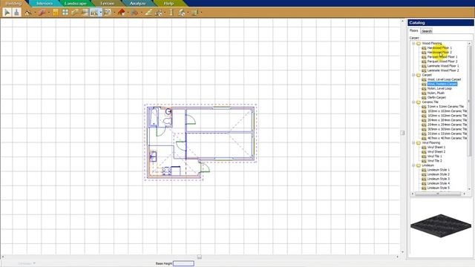Select the arrow selection tool
Screen dimensions: 475x267
(7, 13)
